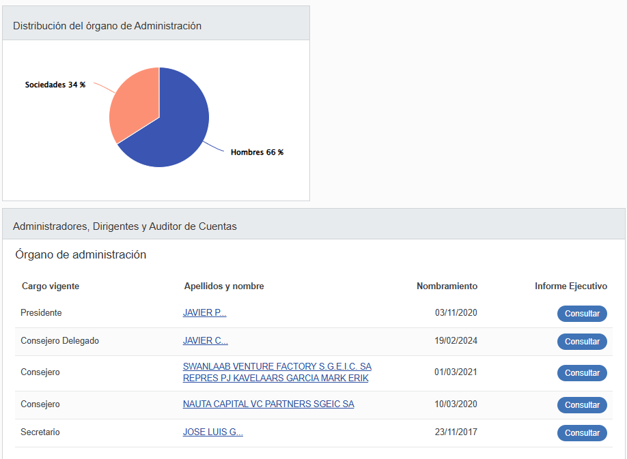Click the Distribución del órgano de Administración header
Image resolution: width=627 pixels, height=459 pixels.
[x=107, y=26]
